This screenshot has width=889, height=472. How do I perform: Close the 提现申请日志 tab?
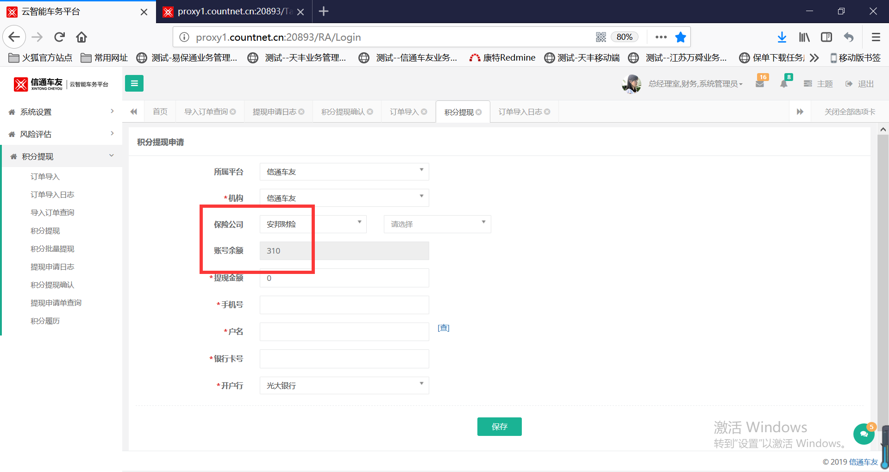(301, 112)
